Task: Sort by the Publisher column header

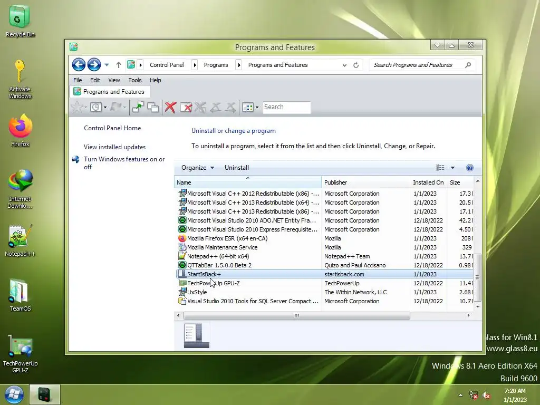Action: (366, 182)
